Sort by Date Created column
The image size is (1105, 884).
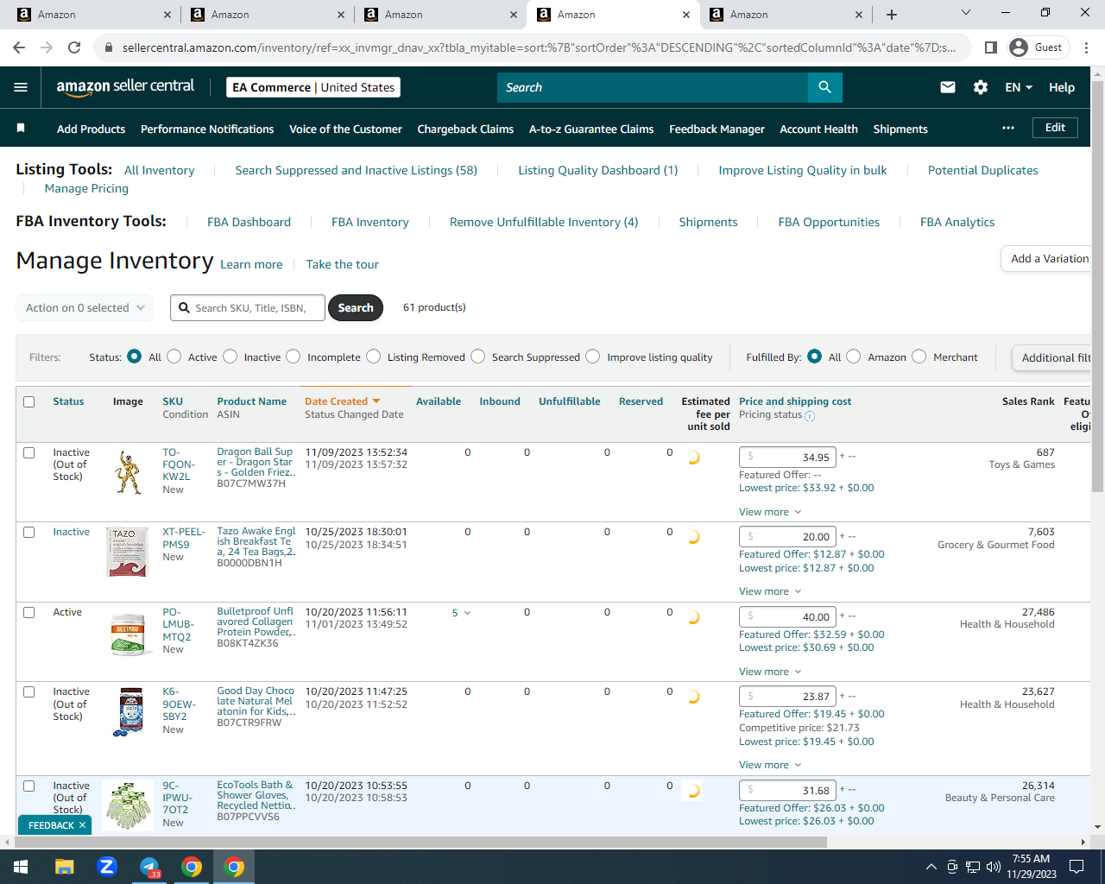[342, 401]
